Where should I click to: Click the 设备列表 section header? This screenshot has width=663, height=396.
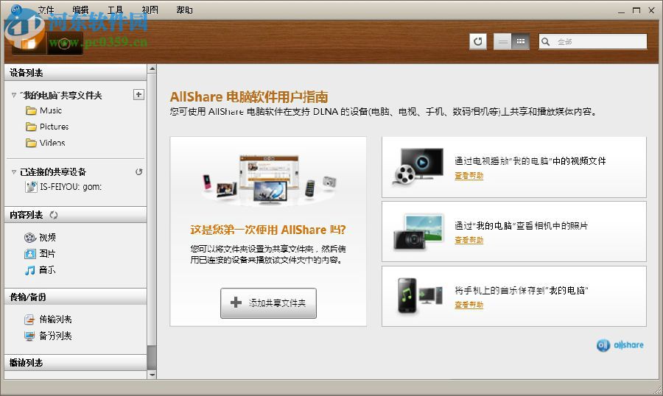75,73
